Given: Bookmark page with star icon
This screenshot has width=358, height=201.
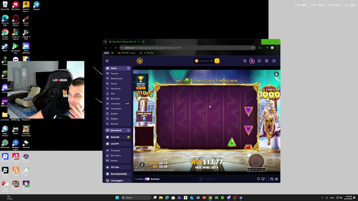Looking at the screenshot, I should point(253,48).
